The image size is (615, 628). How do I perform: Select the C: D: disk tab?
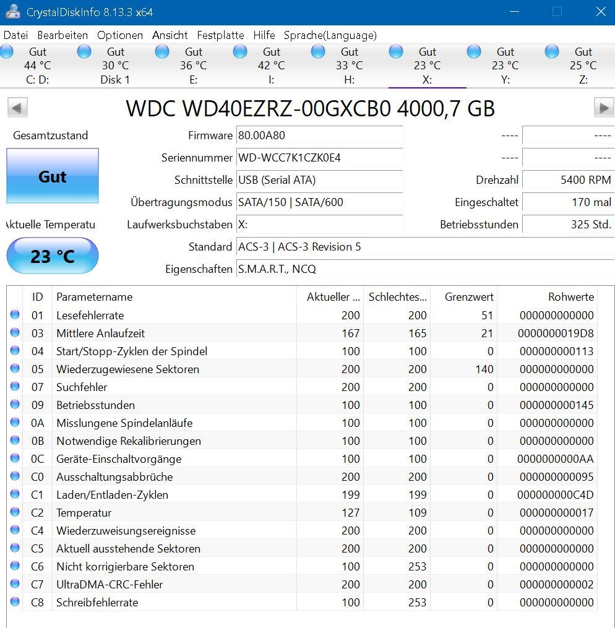click(38, 66)
